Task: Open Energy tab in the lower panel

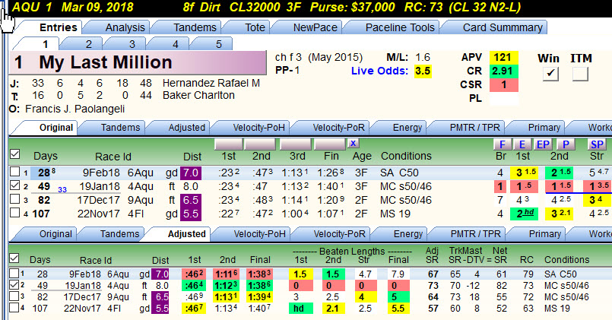Action: [407, 234]
